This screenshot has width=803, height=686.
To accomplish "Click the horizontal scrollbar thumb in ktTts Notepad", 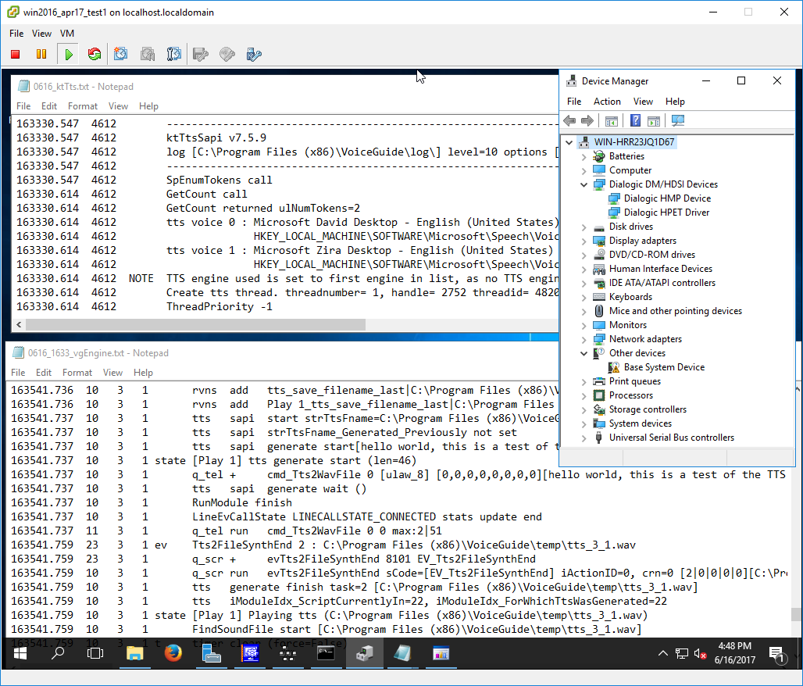I will point(195,325).
